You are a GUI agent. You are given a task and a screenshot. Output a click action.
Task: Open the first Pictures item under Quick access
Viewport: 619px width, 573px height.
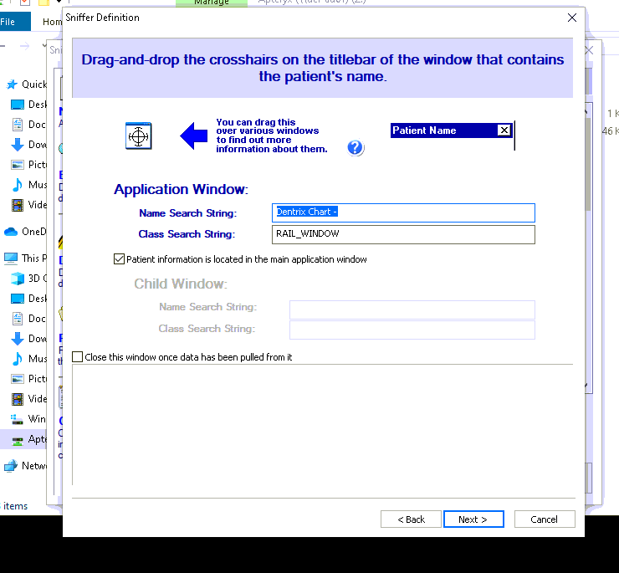(28, 164)
